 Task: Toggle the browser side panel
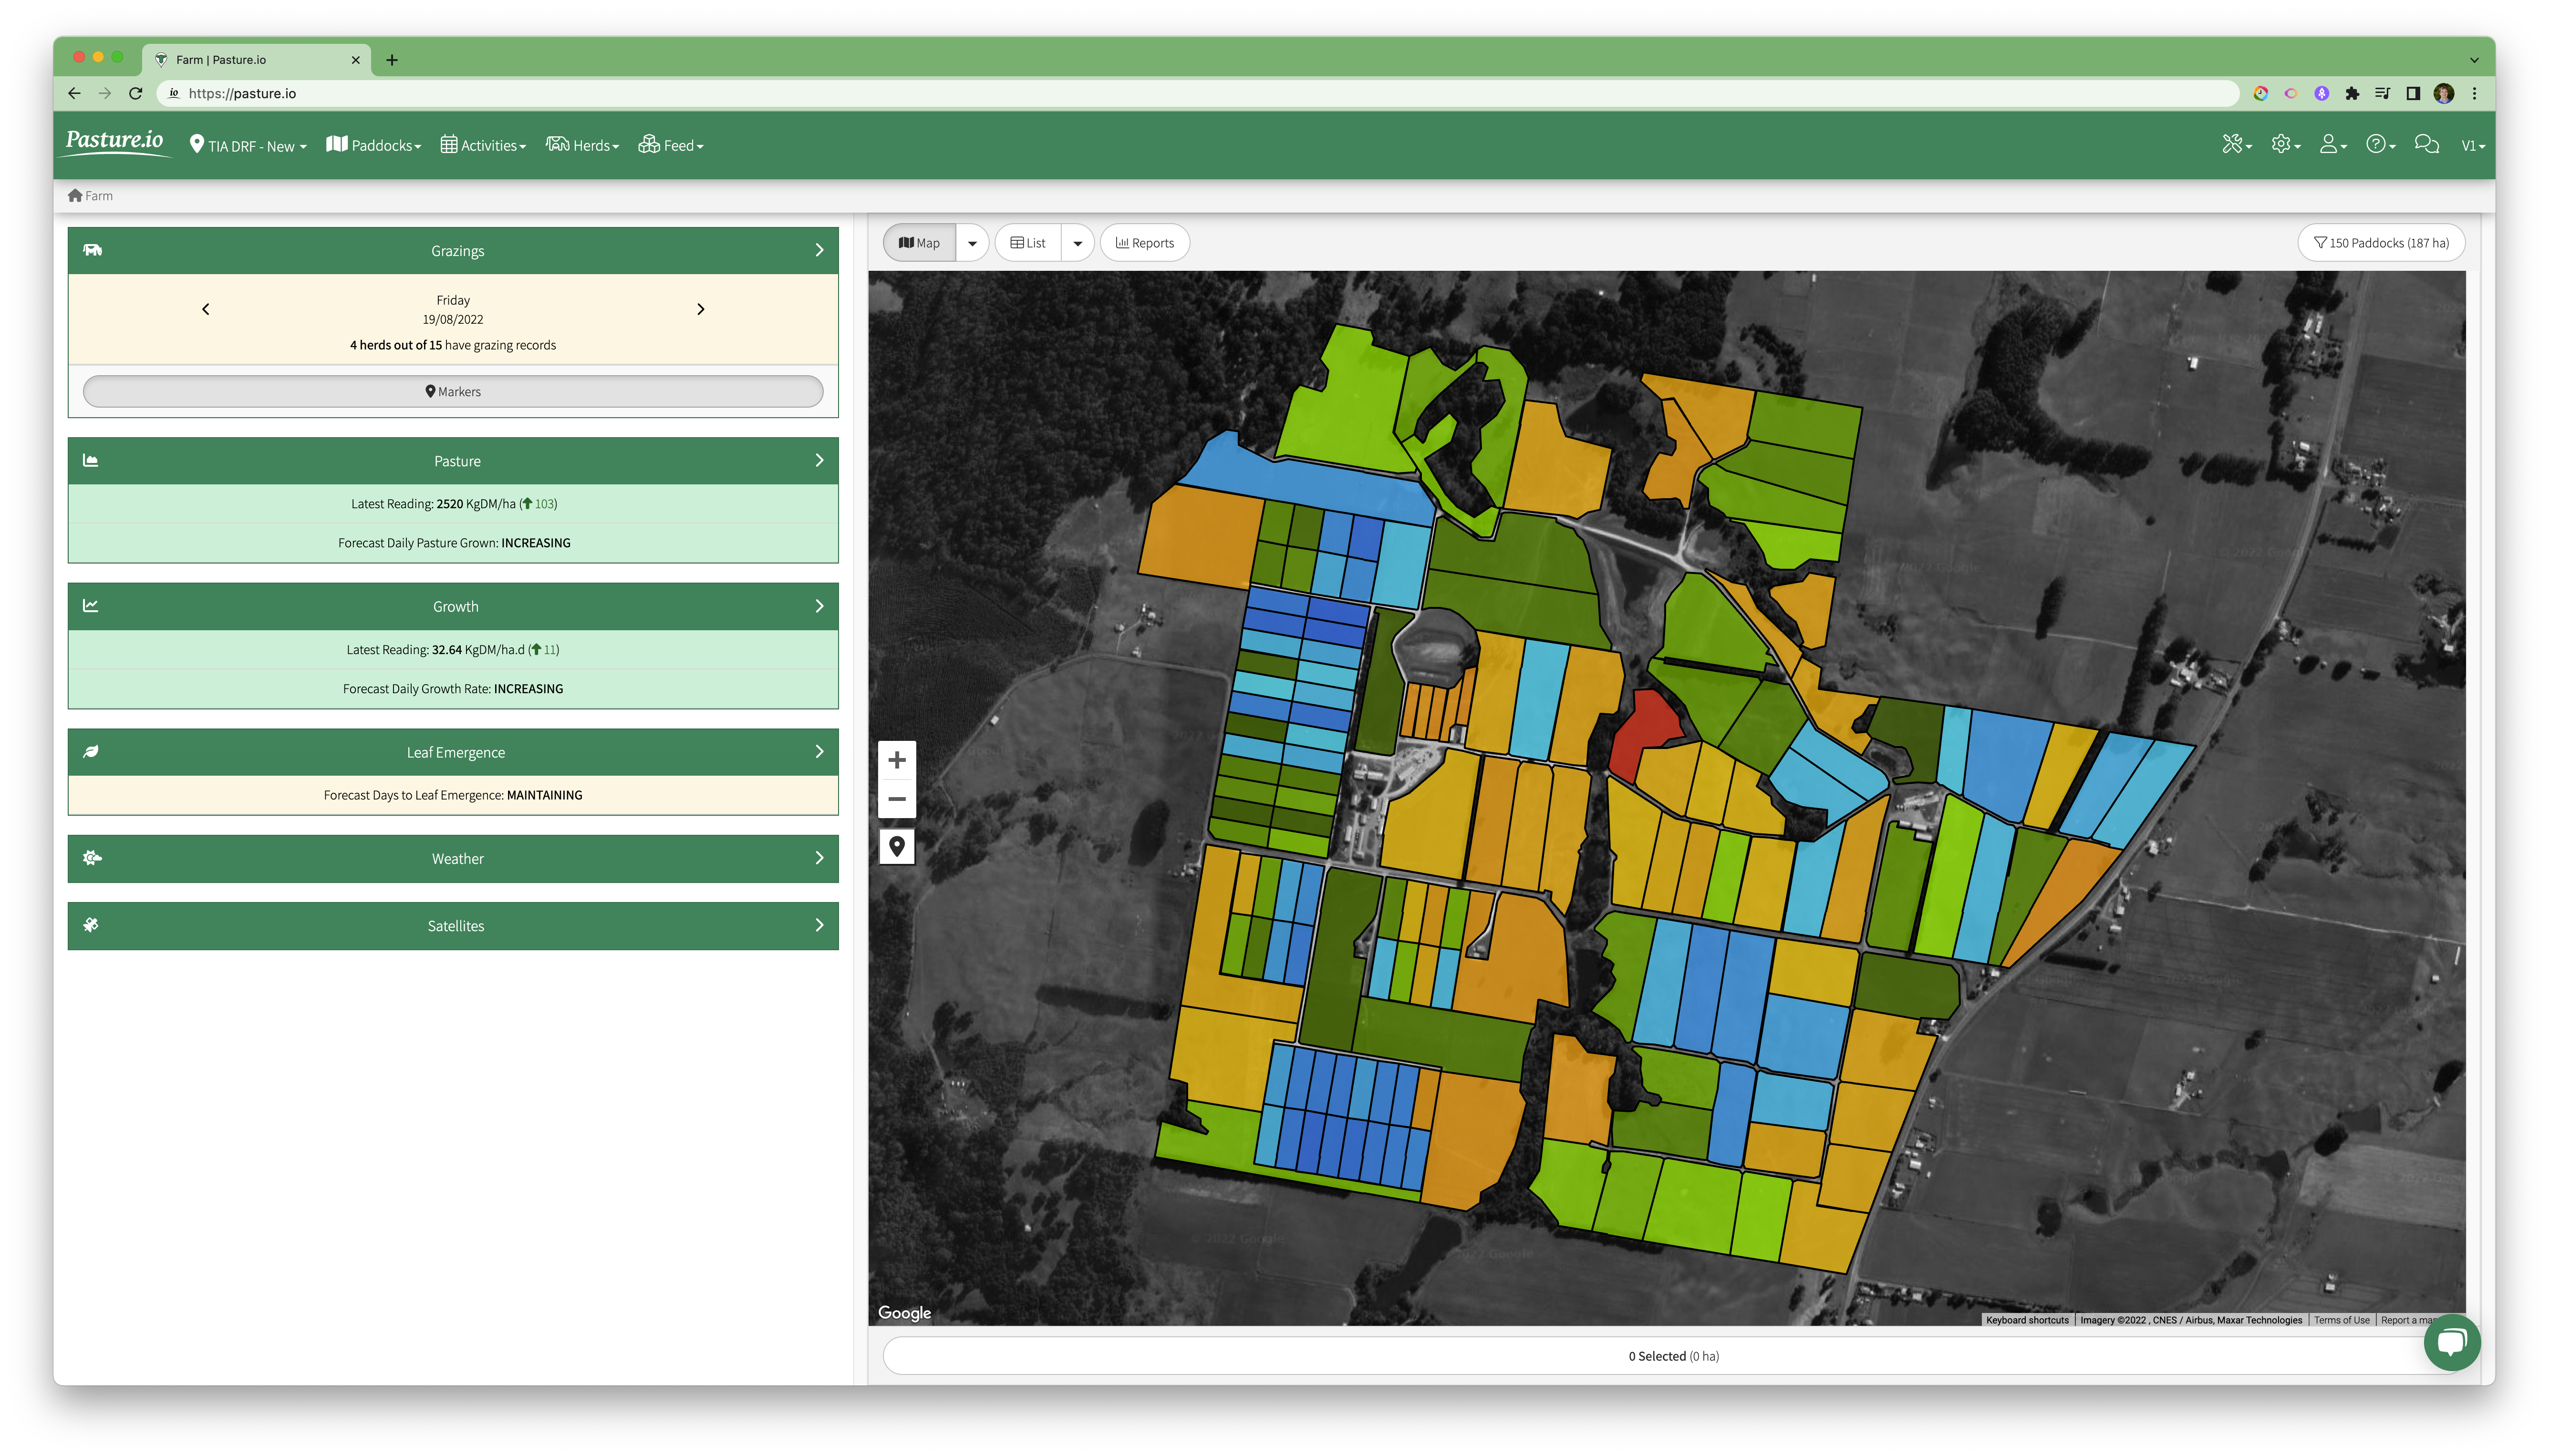point(2413,93)
